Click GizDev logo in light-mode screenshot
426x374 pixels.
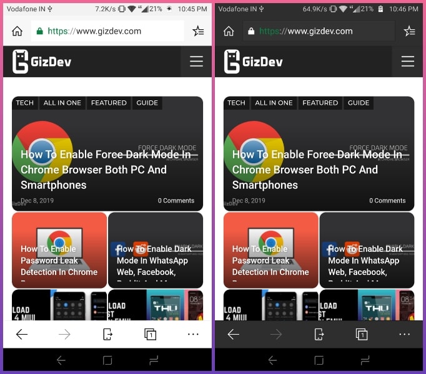tap(42, 62)
